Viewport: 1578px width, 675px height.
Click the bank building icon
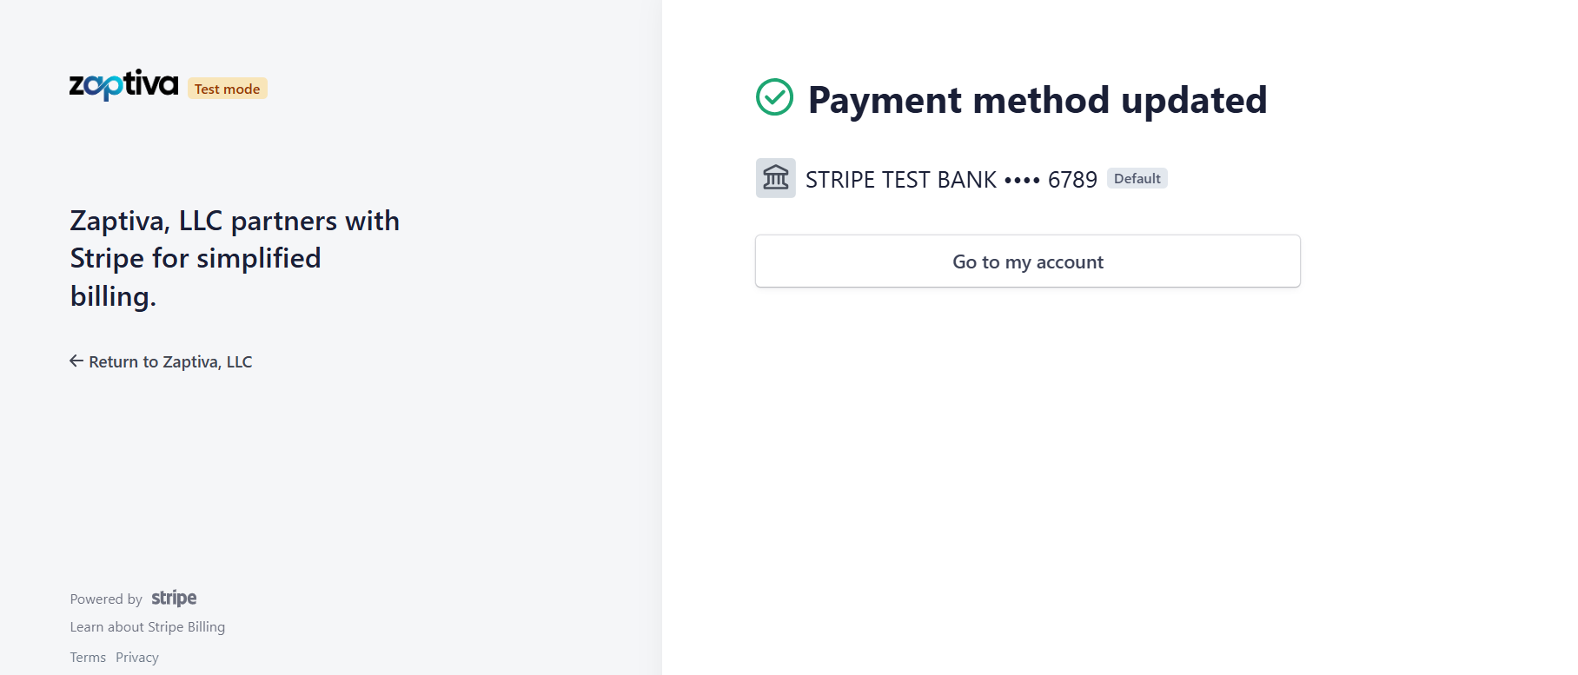pyautogui.click(x=775, y=178)
